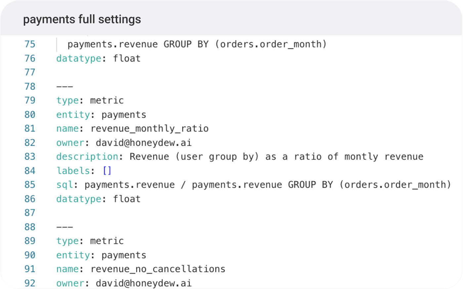
Task: Click the empty brackets after "labels"
Action: pos(107,171)
